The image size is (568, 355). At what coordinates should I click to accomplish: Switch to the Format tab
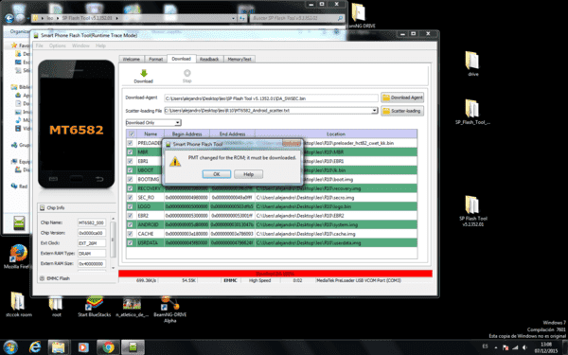156,59
